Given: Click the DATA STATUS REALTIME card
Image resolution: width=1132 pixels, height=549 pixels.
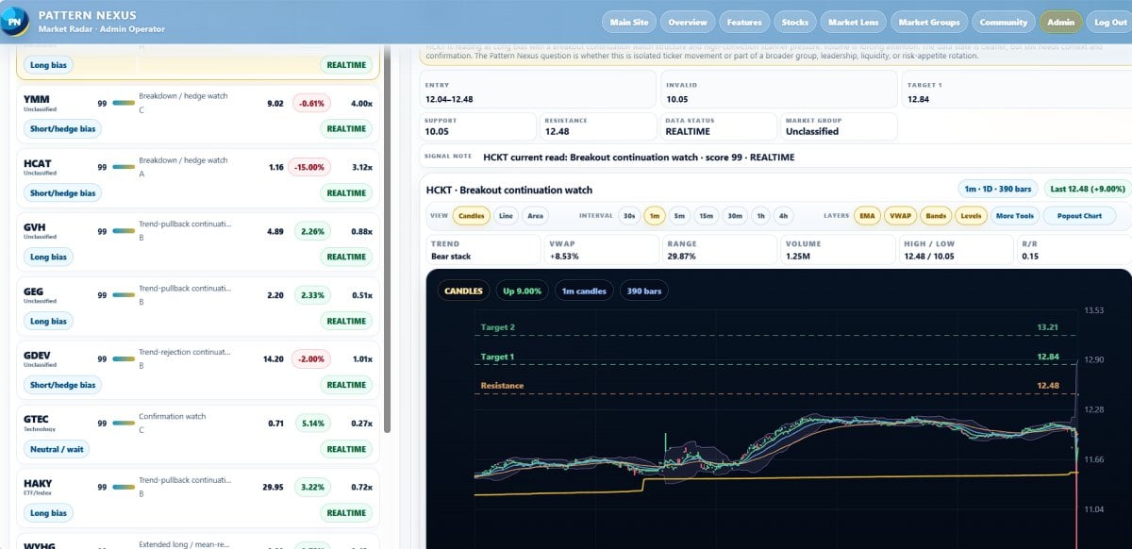Looking at the screenshot, I should [718, 126].
